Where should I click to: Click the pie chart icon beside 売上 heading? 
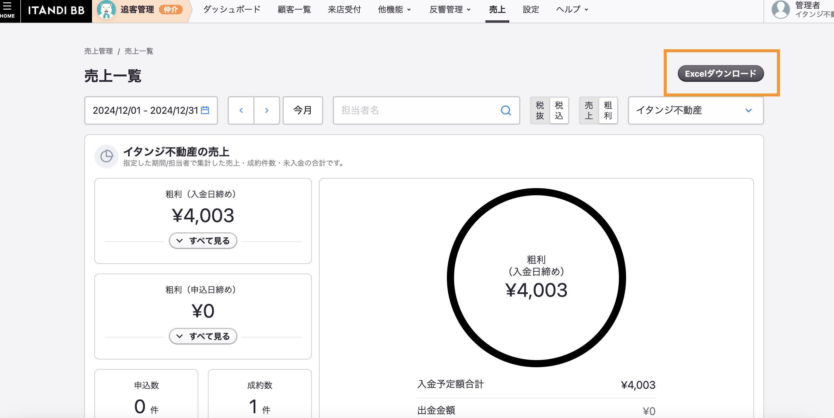click(106, 156)
